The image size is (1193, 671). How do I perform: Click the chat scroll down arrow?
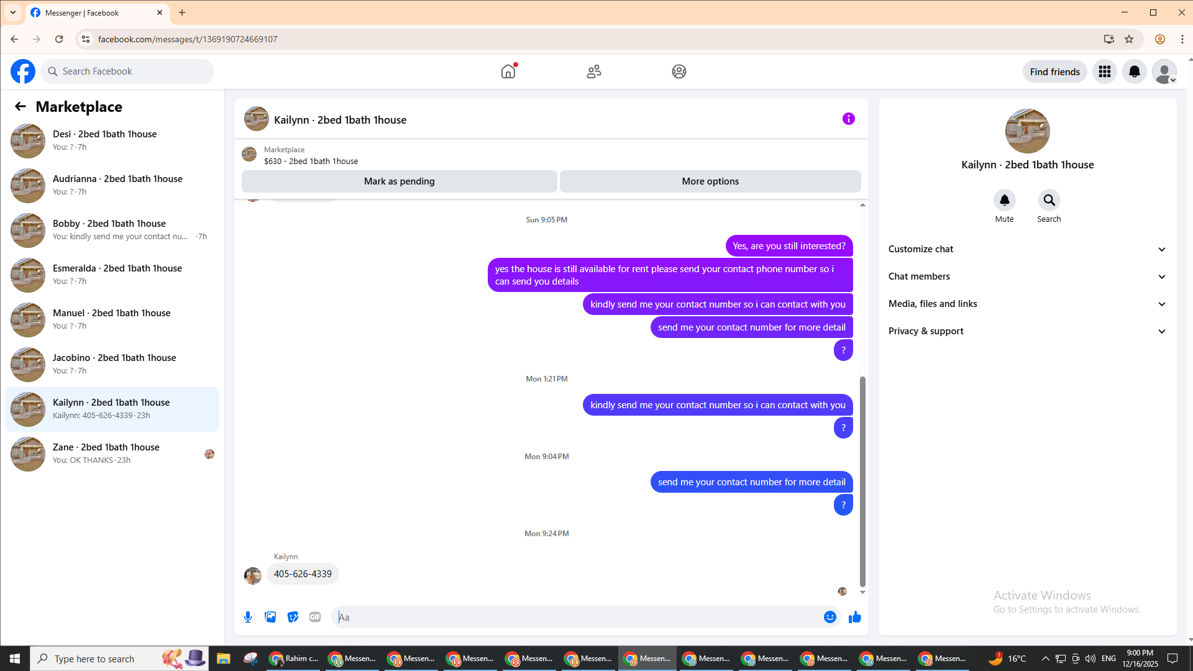click(862, 593)
